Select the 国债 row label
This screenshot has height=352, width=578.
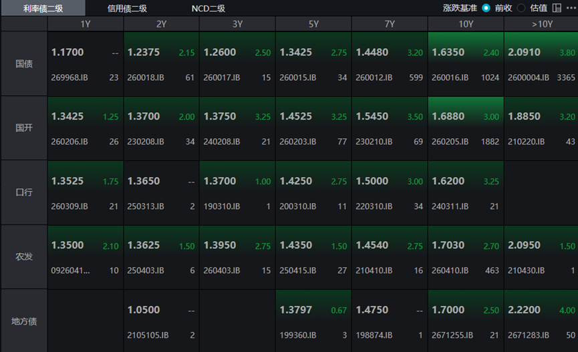pyautogui.click(x=24, y=63)
